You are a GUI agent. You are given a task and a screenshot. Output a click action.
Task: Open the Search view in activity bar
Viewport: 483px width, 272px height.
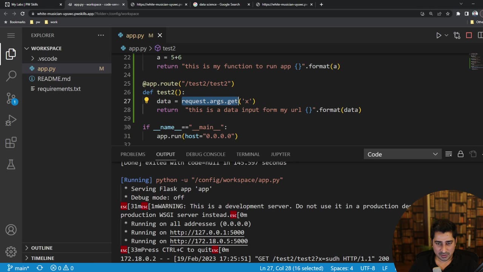pos(11,76)
